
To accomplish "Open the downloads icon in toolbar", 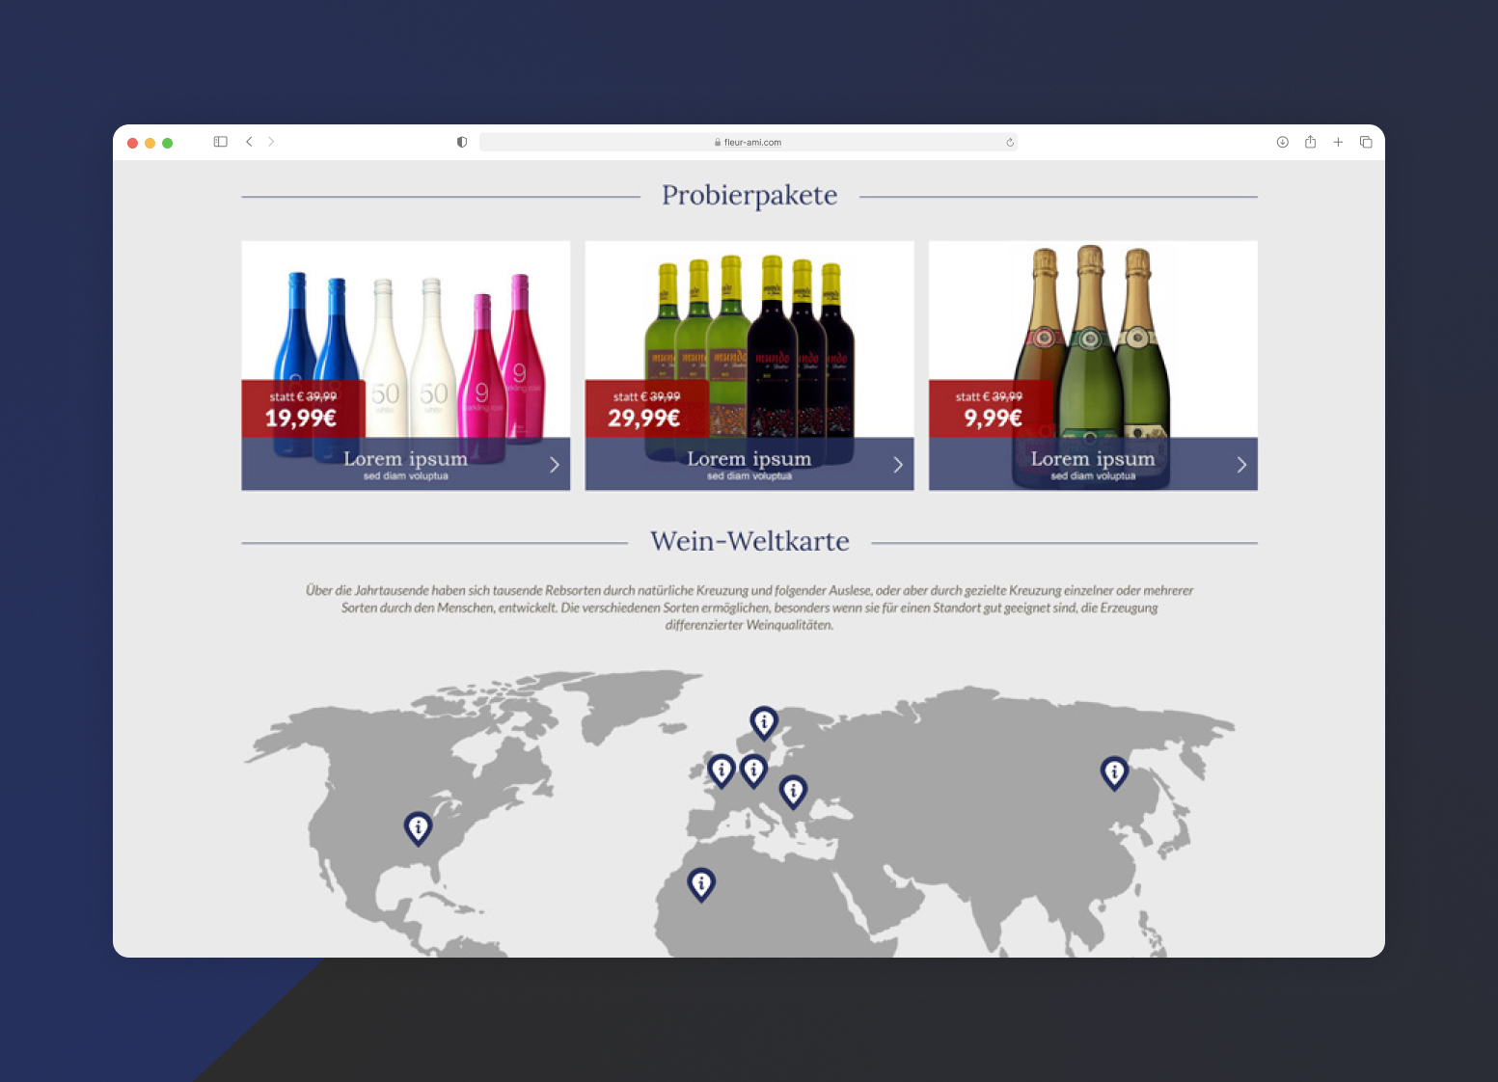I will [1282, 142].
